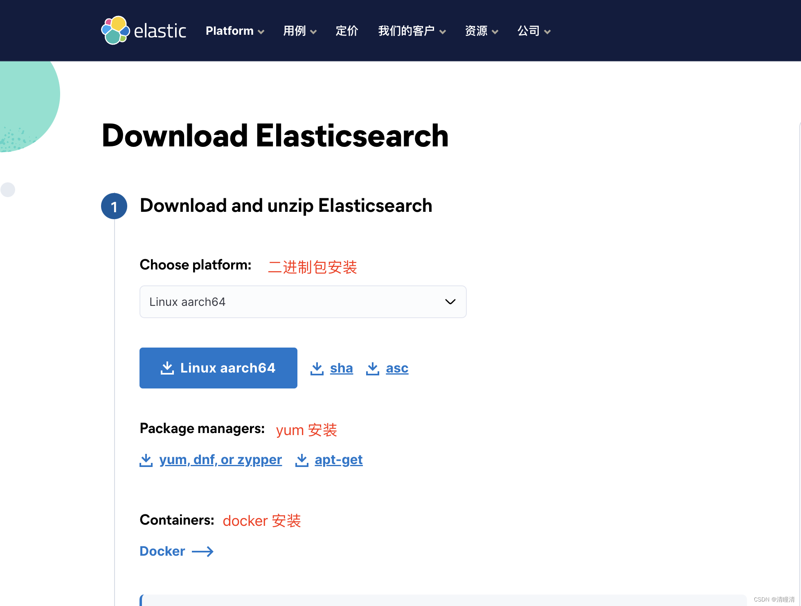Click the download icon beside apt-get

pos(302,460)
